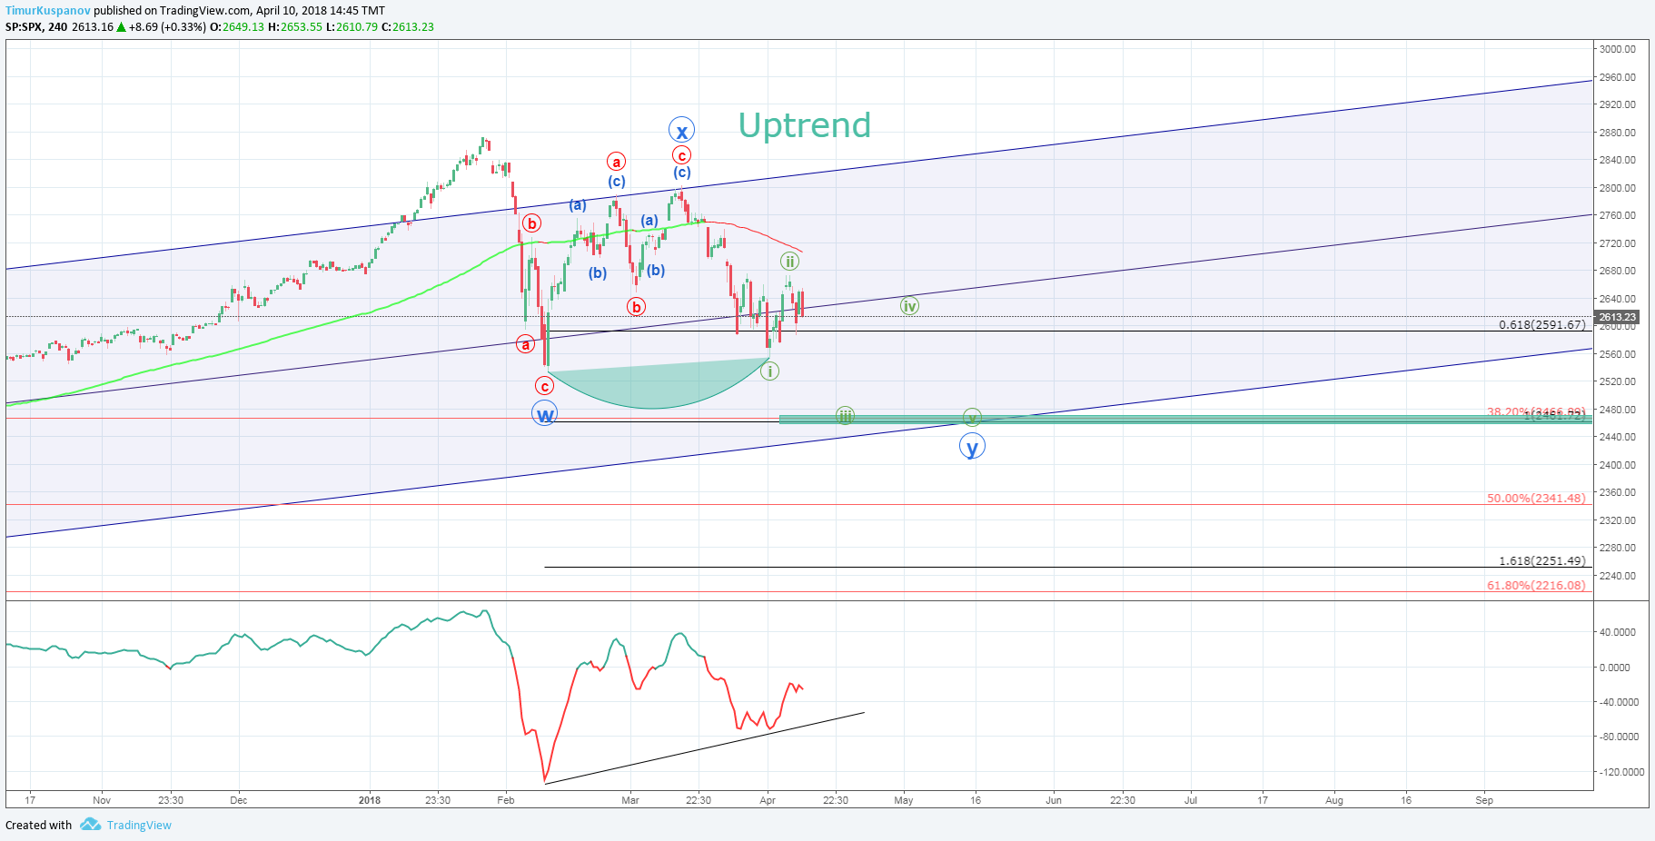Click the green up-arrow beside price change
The height and width of the screenshot is (841, 1655).
tap(121, 27)
